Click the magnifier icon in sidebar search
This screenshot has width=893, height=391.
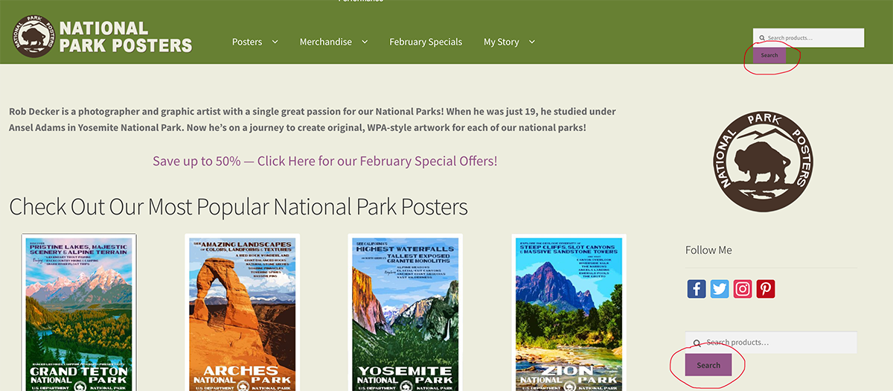pyautogui.click(x=697, y=343)
